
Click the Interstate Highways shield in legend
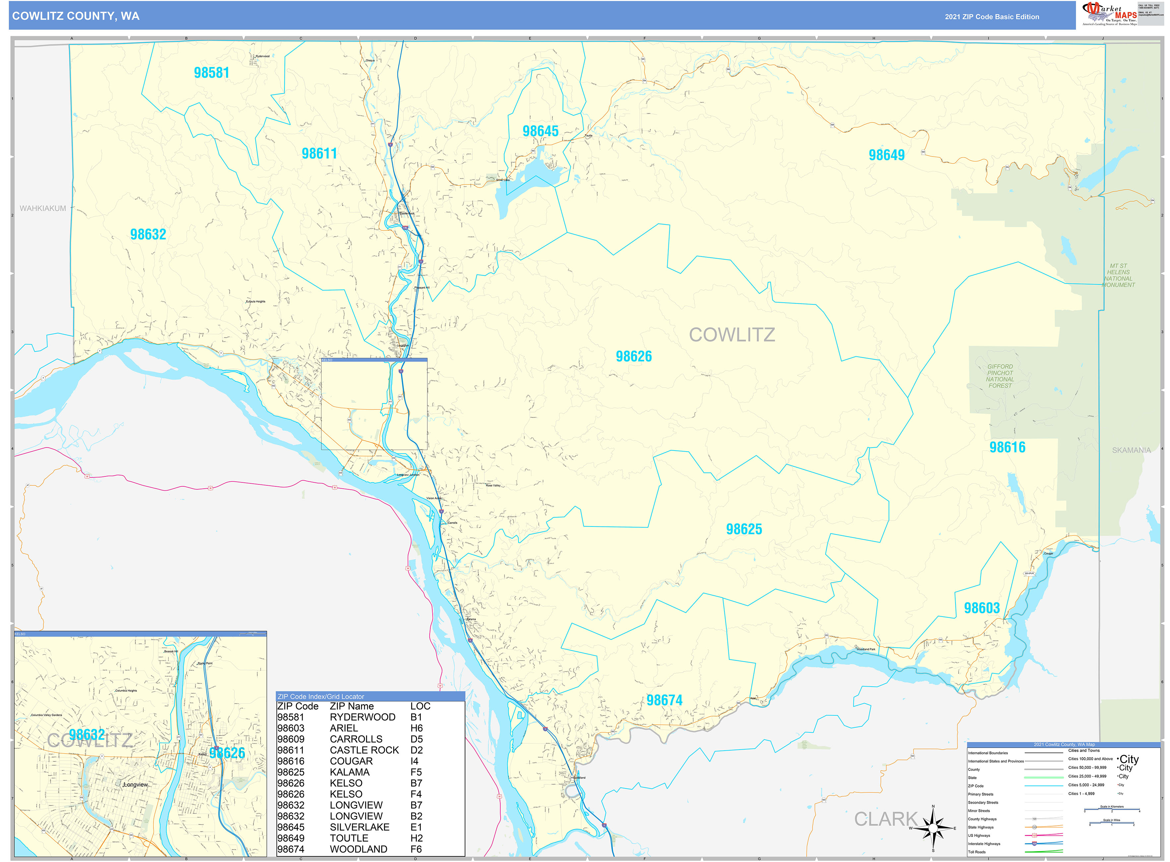point(1035,844)
